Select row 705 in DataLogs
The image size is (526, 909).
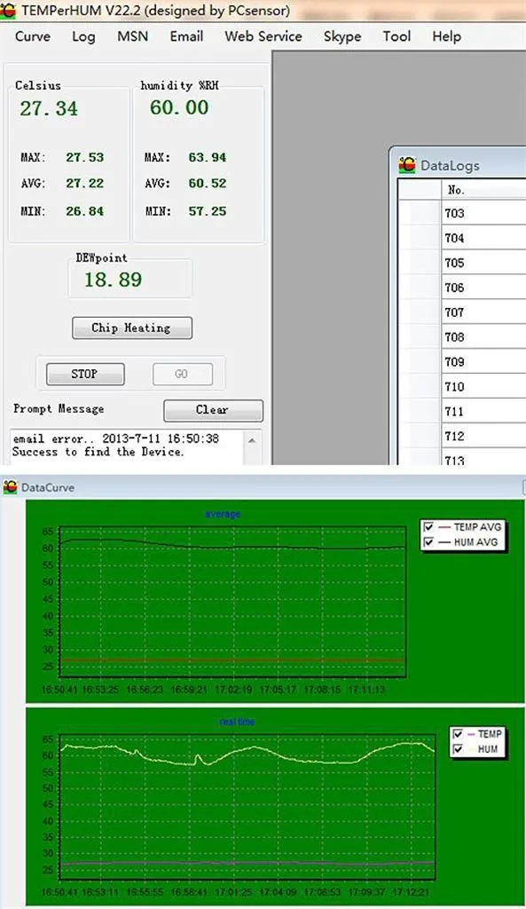pyautogui.click(x=462, y=263)
